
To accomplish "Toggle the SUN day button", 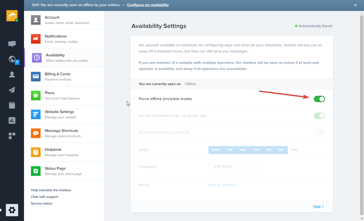I will [294, 150].
